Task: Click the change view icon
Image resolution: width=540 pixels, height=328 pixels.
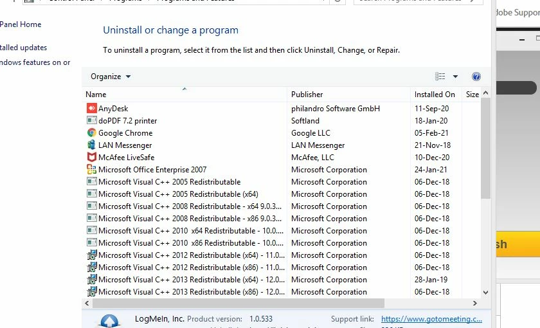Action: (440, 77)
